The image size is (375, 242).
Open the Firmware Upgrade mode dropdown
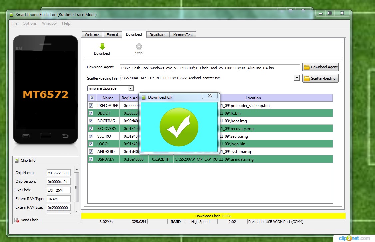[131, 88]
